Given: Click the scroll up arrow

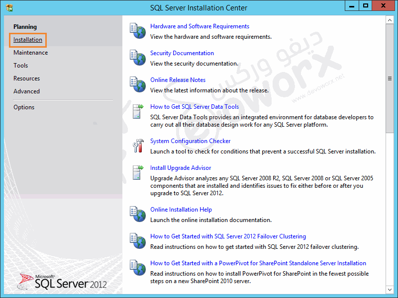Looking at the screenshot, I should 390,20.
